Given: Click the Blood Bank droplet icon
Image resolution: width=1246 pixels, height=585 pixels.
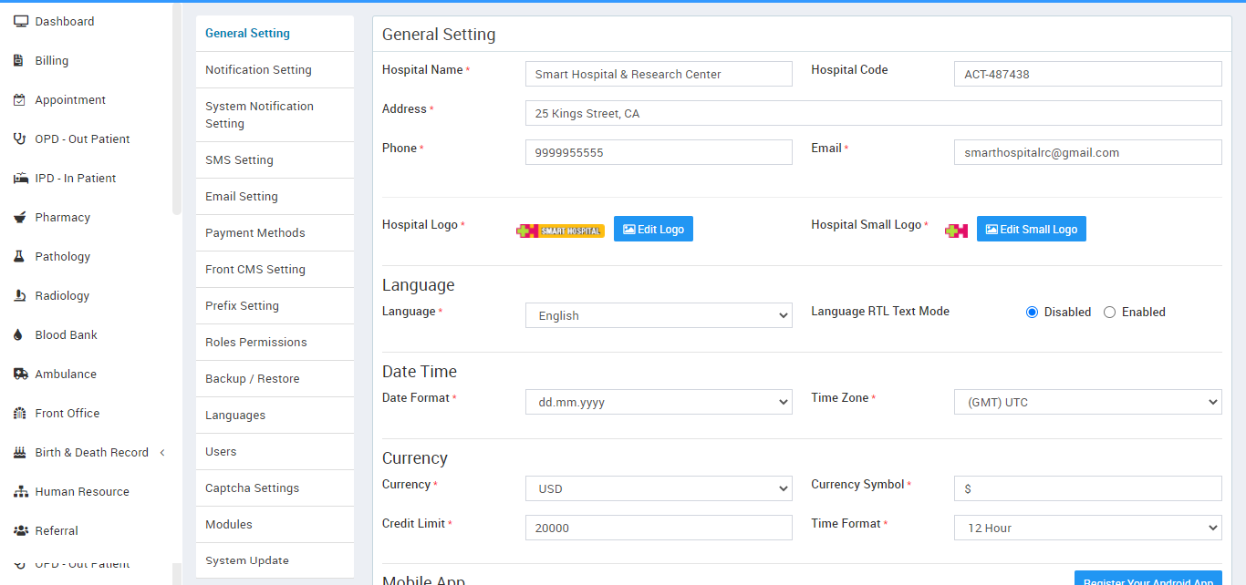Looking at the screenshot, I should [x=18, y=335].
